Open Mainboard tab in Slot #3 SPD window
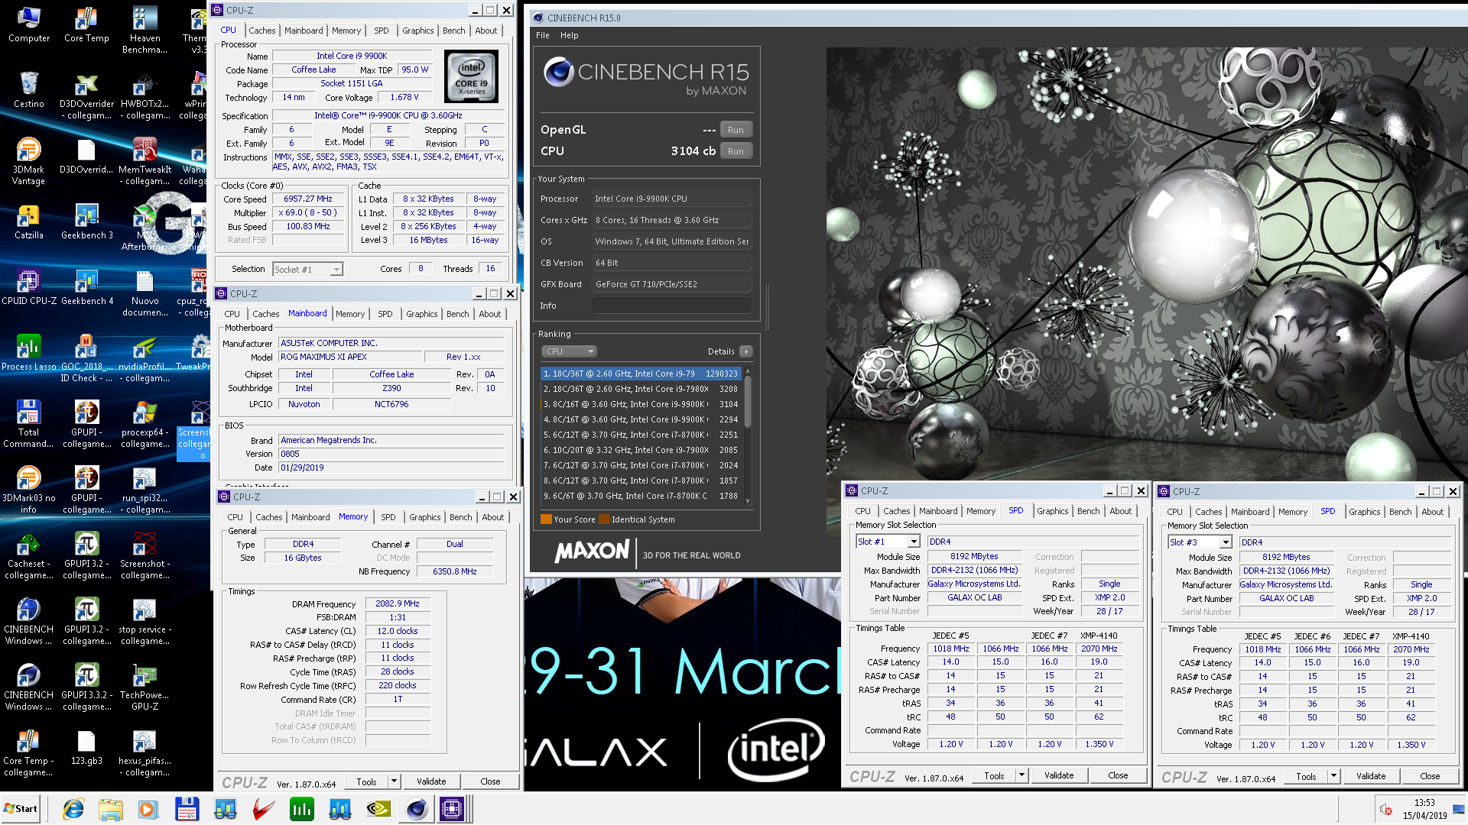Screen dimensions: 1468x825 pyautogui.click(x=1250, y=512)
